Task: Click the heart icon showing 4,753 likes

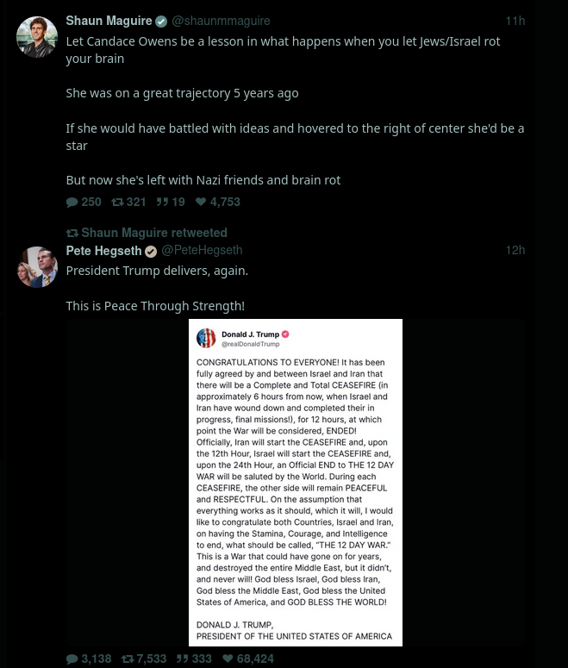Action: tap(201, 202)
